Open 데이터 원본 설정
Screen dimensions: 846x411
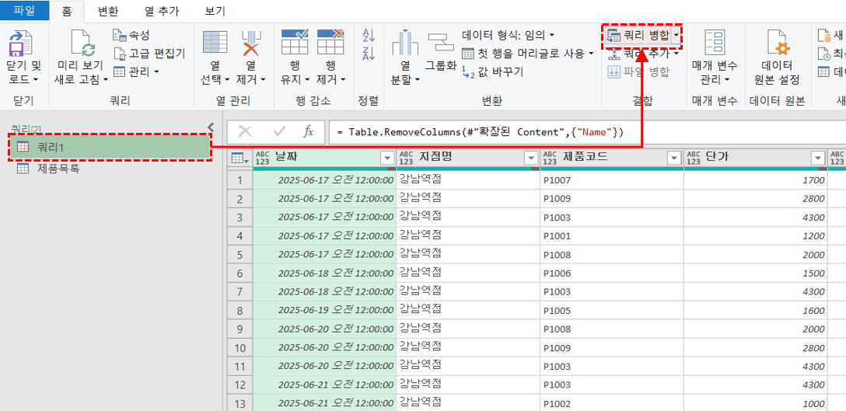(776, 45)
